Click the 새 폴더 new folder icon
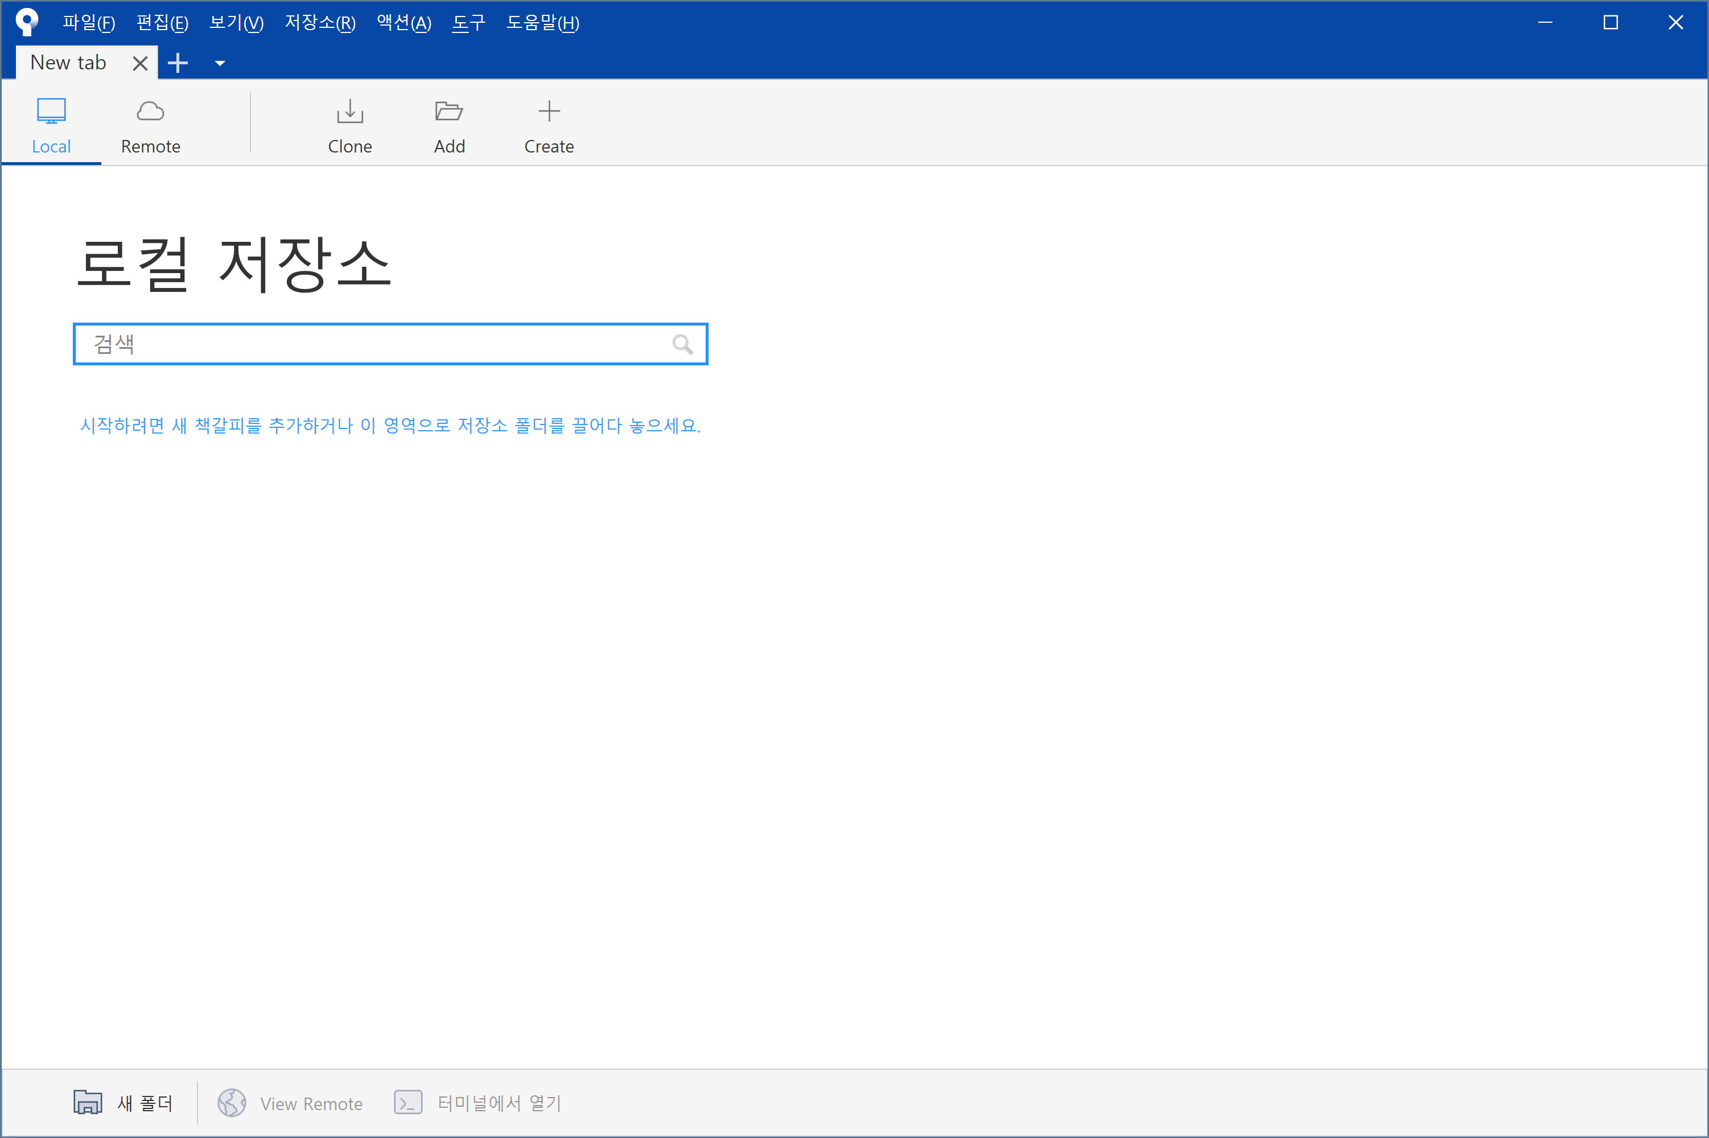Image resolution: width=1709 pixels, height=1138 pixels. click(x=88, y=1103)
